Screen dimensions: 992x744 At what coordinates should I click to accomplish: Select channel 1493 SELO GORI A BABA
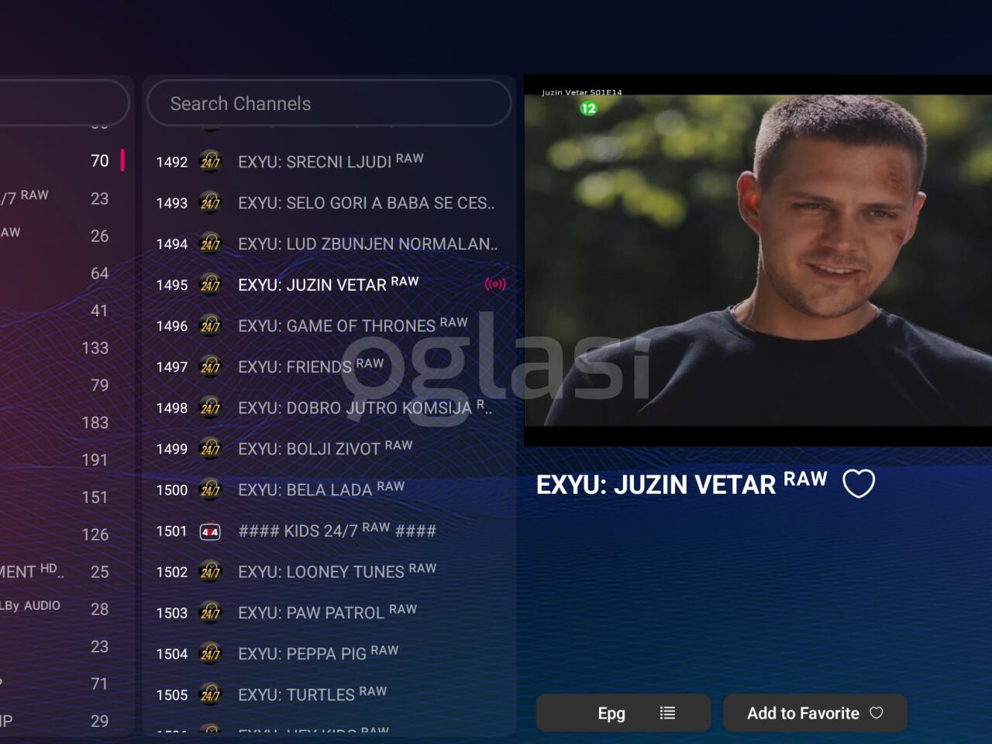tap(365, 203)
